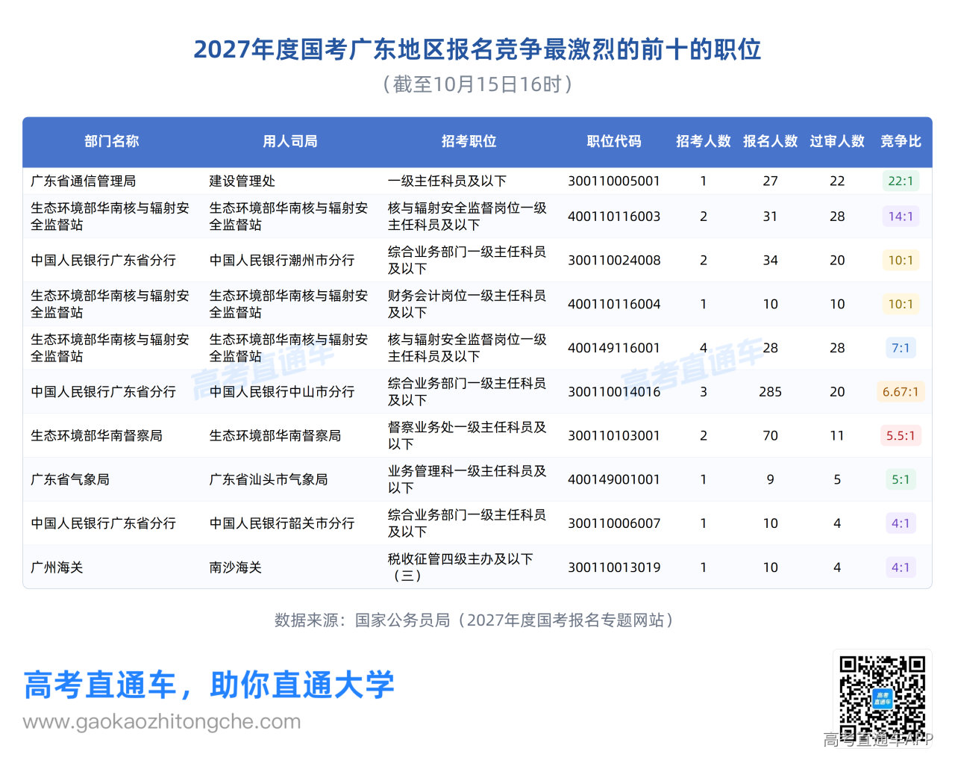The height and width of the screenshot is (769, 955).
Task: Select the 5.5:1 competition ratio badge
Action: click(901, 436)
